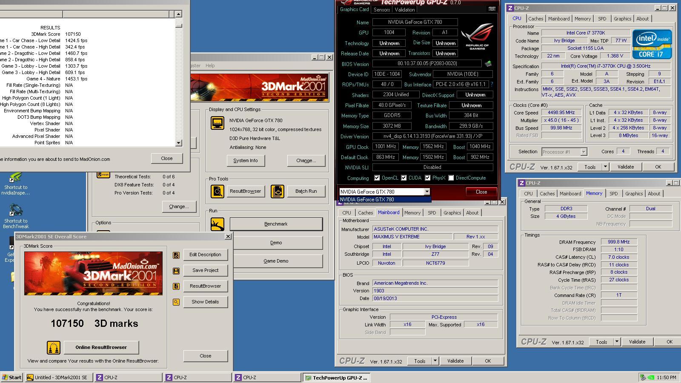Toggle the DirectCompute checkbox in GPU-Z

tap(451, 178)
